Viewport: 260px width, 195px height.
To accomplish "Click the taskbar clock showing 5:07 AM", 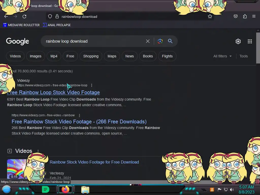I will (x=246, y=189).
